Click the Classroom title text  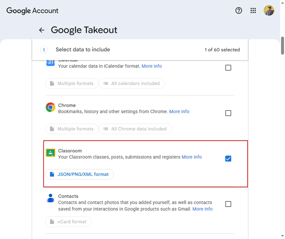(70, 151)
